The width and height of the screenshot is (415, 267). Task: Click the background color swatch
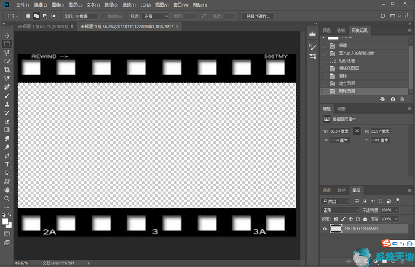coord(10,226)
